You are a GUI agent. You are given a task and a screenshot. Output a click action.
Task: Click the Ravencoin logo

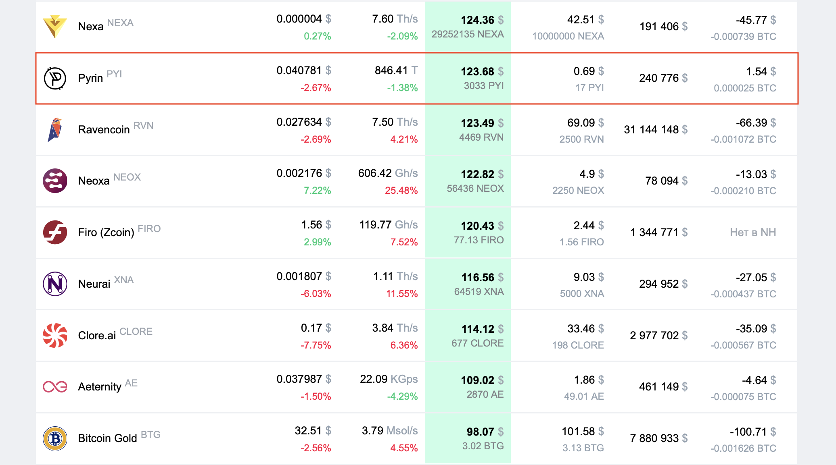point(56,130)
